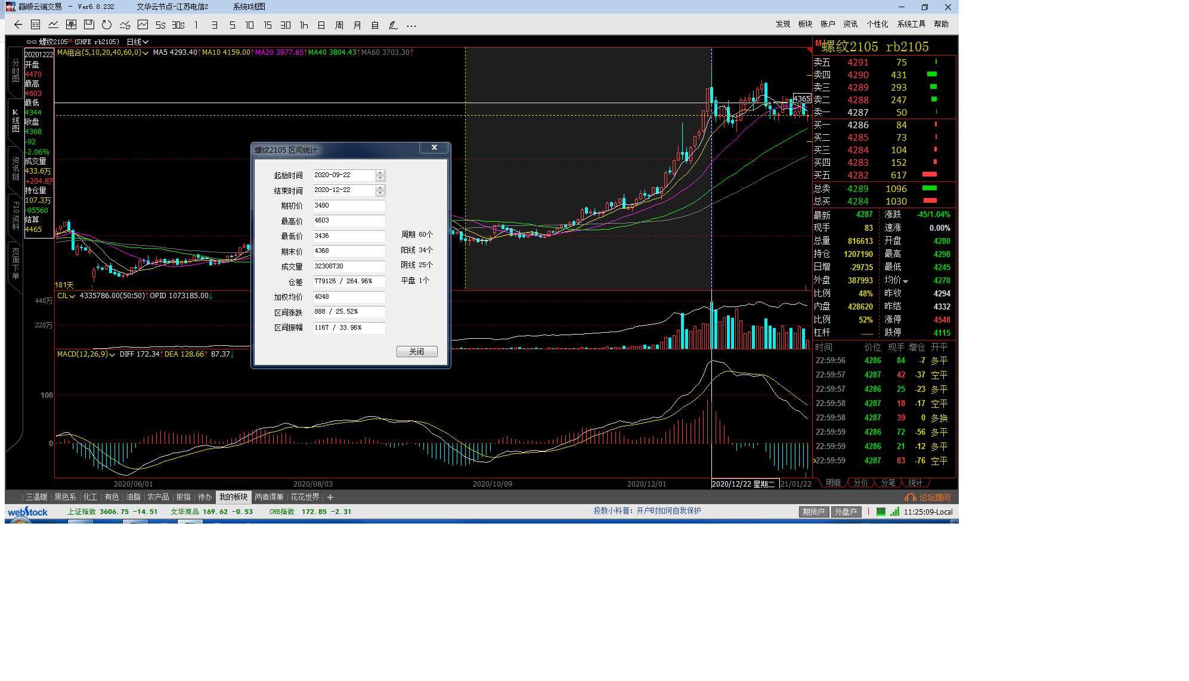The image size is (1189, 681).
Task: Click the refresh circular arrow icon
Action: pyautogui.click(x=107, y=25)
